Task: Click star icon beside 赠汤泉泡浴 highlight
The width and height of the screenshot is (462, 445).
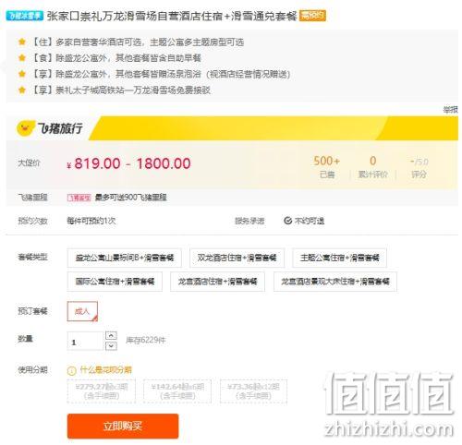Action: (x=22, y=74)
